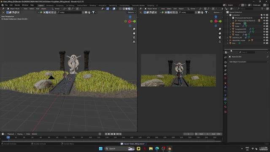
Task: Open the Material properties tab
Action: (225, 107)
